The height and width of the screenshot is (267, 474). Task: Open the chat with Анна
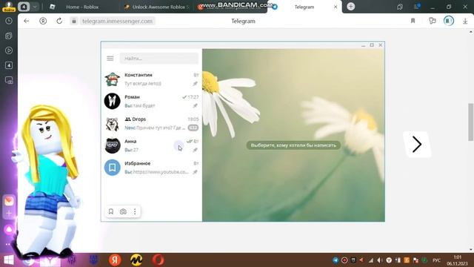(151, 145)
